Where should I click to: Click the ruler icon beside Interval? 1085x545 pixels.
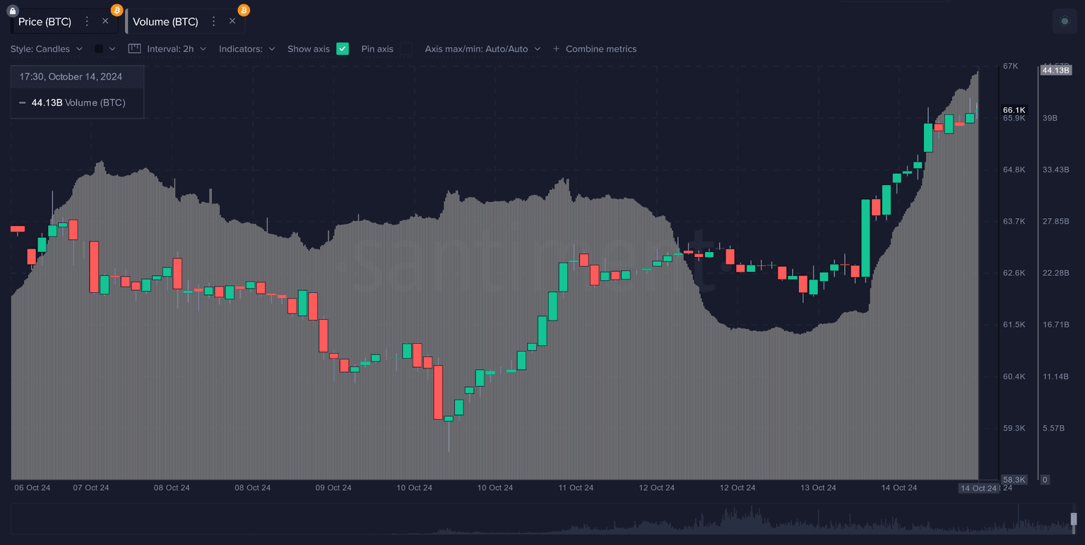pyautogui.click(x=135, y=49)
